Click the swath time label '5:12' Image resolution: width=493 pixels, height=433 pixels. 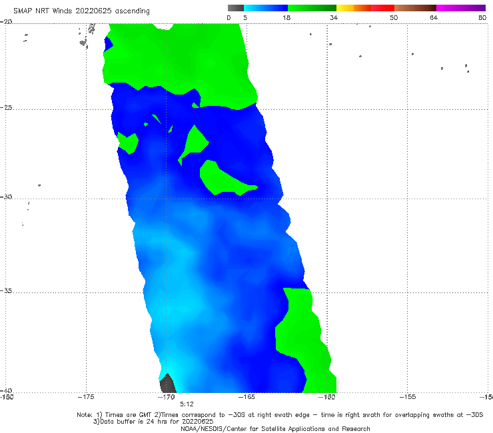(x=187, y=404)
